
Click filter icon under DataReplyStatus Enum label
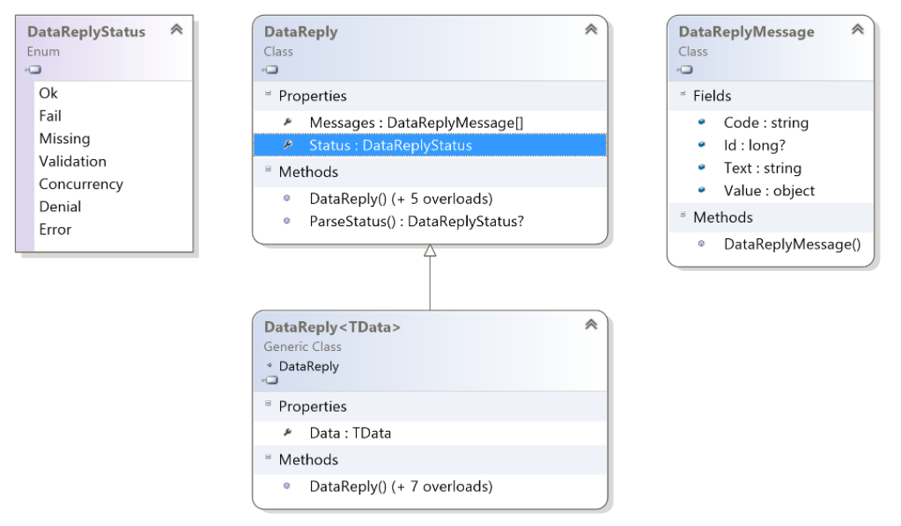[x=33, y=70]
